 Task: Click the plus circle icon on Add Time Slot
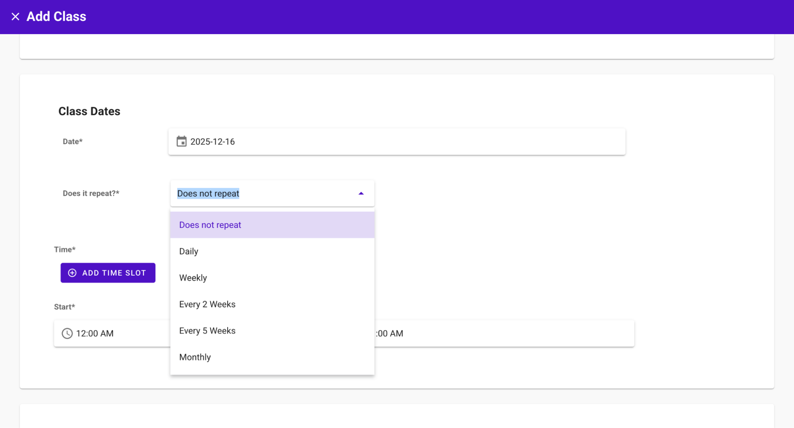(x=72, y=273)
